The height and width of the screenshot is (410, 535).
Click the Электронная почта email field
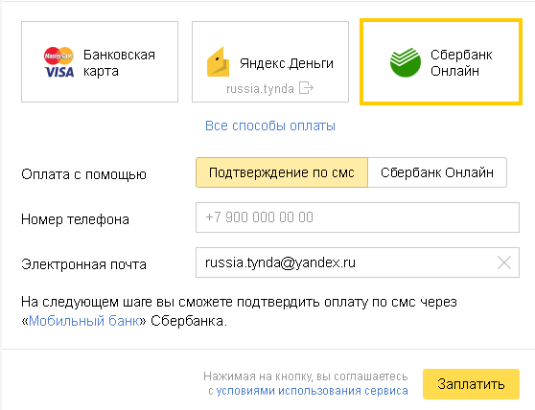point(358,262)
